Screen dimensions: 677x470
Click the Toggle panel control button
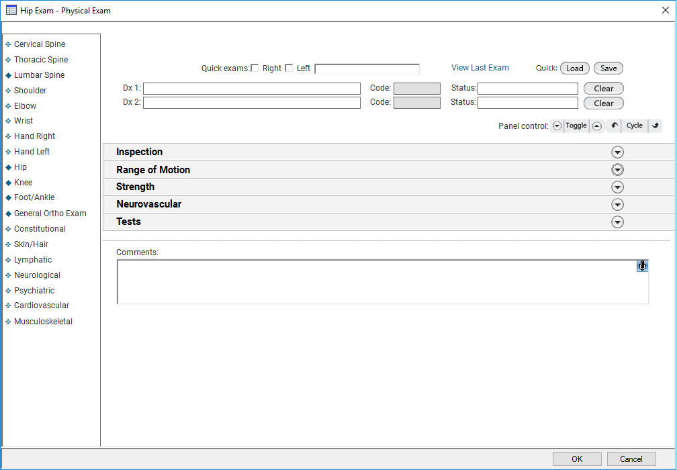(576, 126)
